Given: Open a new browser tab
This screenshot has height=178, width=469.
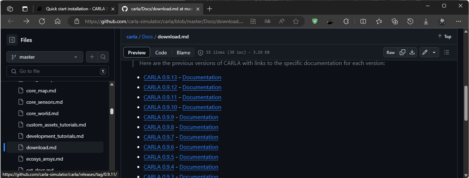Looking at the screenshot, I should point(210,9).
